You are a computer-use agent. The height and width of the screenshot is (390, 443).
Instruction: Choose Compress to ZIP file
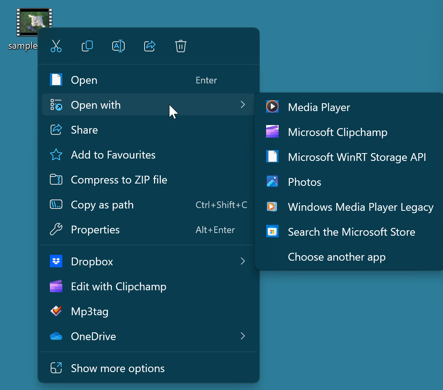coord(119,180)
